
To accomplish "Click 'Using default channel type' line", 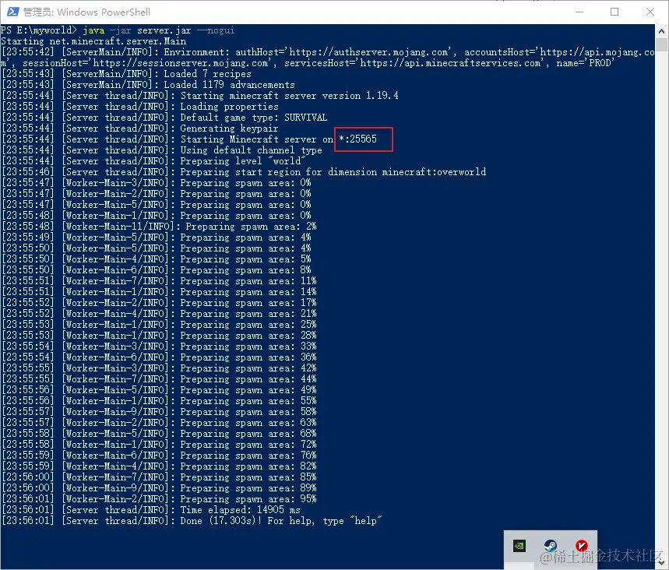I will (x=162, y=150).
